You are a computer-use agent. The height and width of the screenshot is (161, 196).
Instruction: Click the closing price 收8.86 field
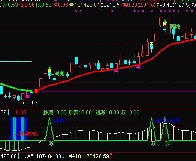coord(60,5)
